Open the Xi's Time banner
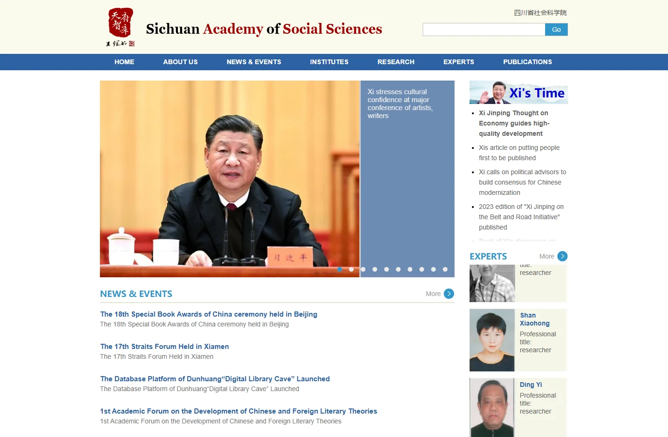The image size is (668, 437). 519,92
